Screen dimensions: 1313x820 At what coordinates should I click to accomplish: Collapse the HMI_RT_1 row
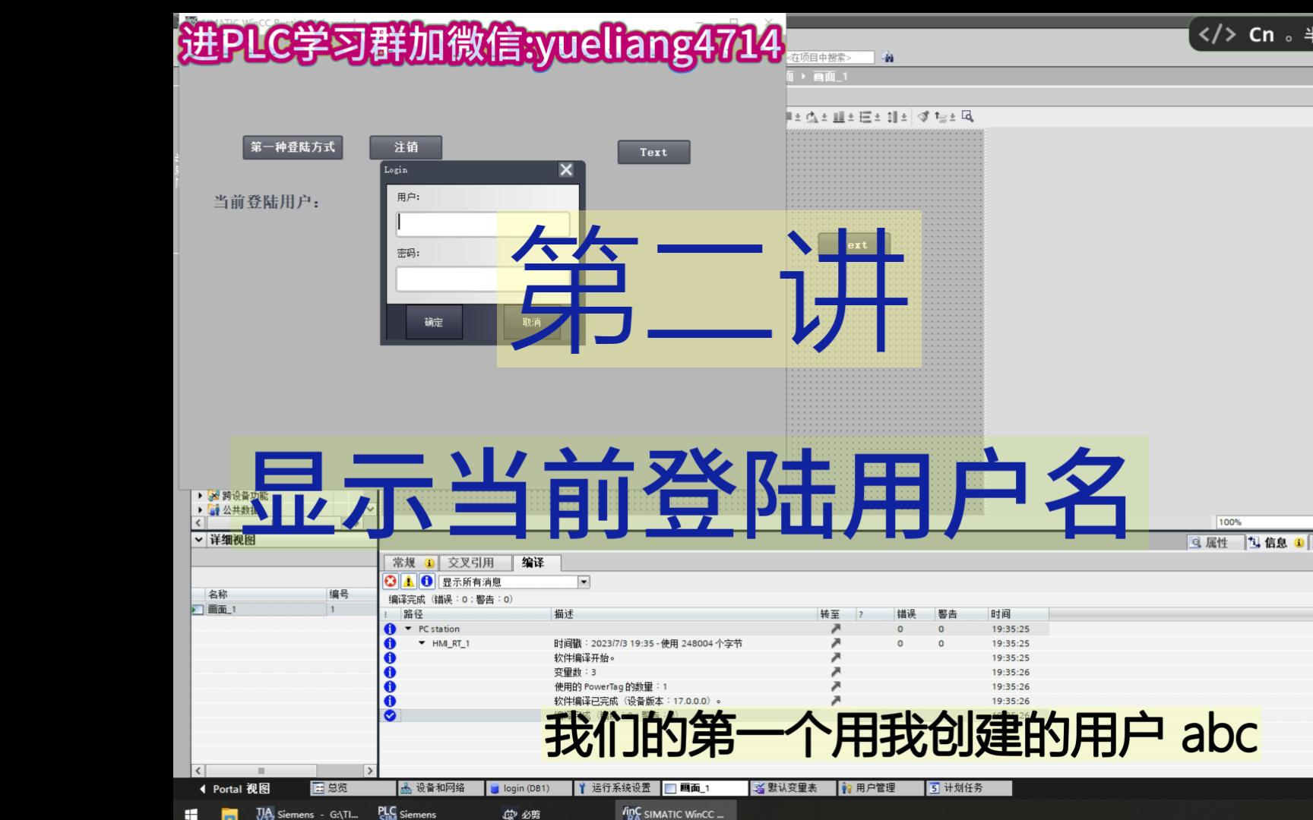click(x=422, y=643)
